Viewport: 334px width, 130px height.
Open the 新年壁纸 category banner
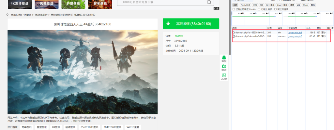100,4
